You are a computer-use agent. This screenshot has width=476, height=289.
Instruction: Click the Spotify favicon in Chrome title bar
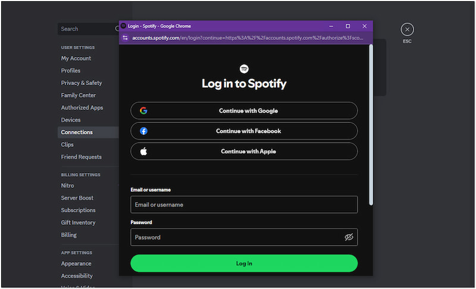123,26
